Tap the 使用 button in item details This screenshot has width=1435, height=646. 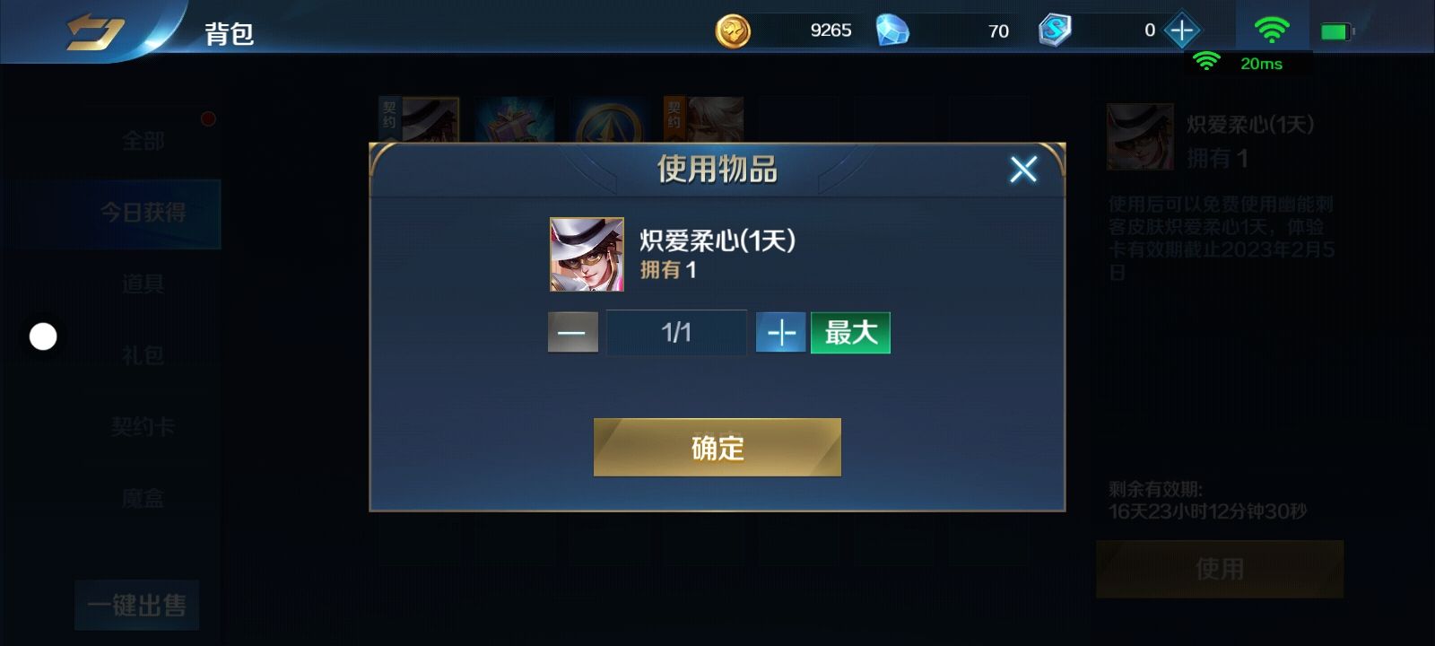click(x=1220, y=569)
